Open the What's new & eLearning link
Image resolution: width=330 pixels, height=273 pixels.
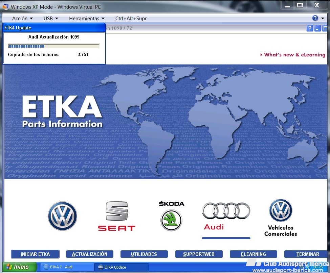pyautogui.click(x=293, y=55)
